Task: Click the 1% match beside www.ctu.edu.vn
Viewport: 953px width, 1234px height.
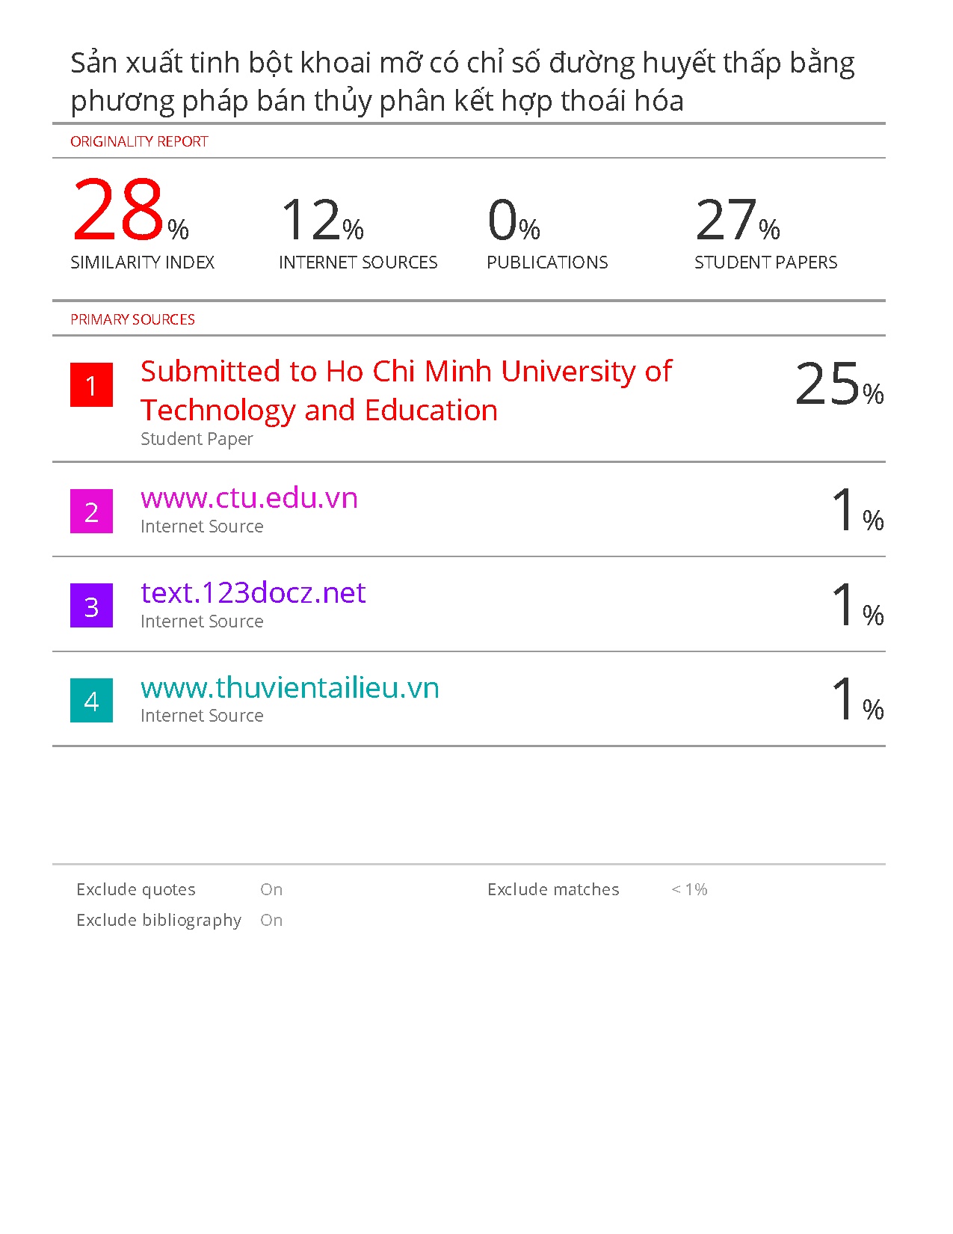Action: pos(857,511)
